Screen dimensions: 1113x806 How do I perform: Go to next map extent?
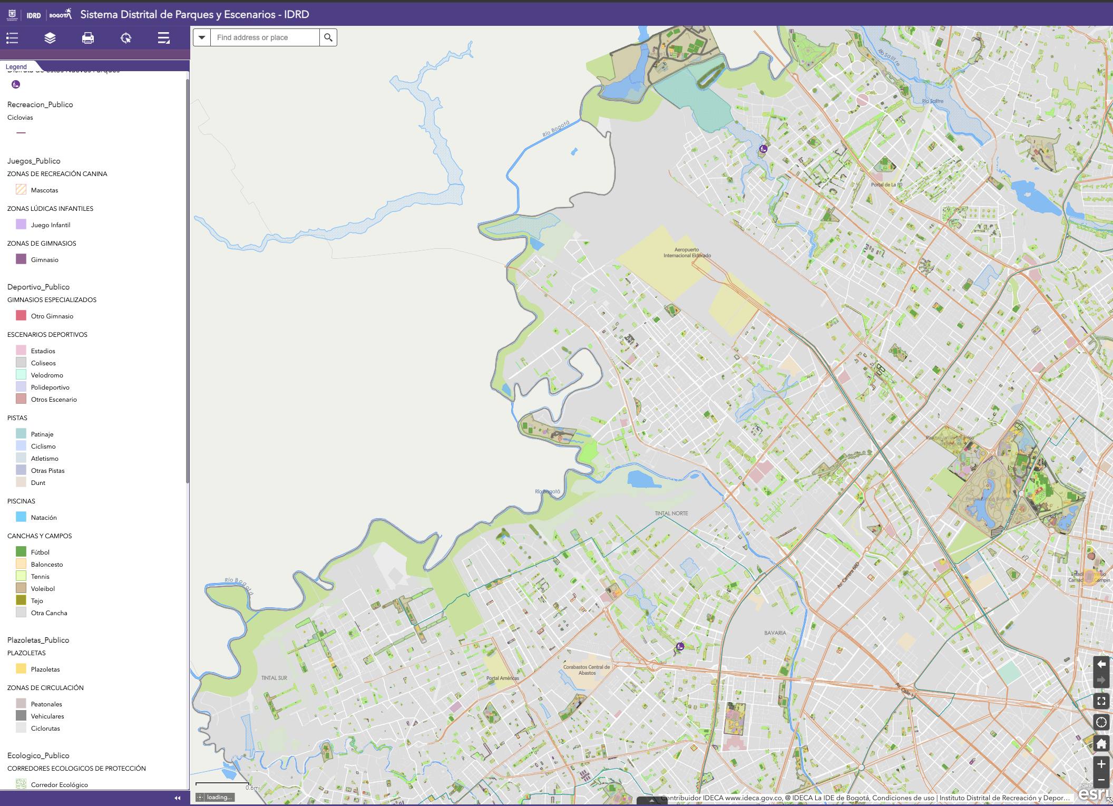click(x=1101, y=680)
